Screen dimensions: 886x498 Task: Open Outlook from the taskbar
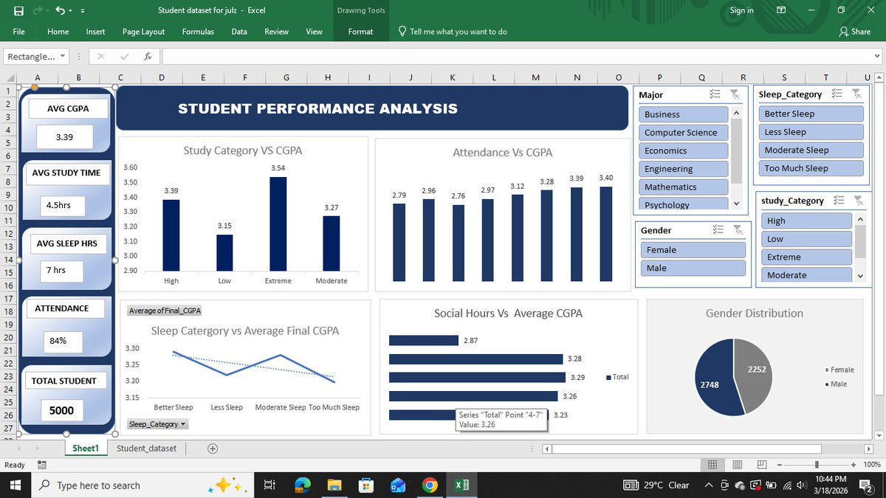tap(398, 485)
